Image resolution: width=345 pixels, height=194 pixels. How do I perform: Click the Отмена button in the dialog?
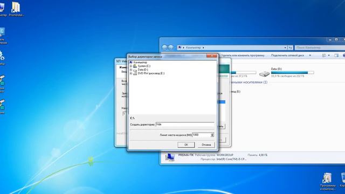(x=206, y=145)
